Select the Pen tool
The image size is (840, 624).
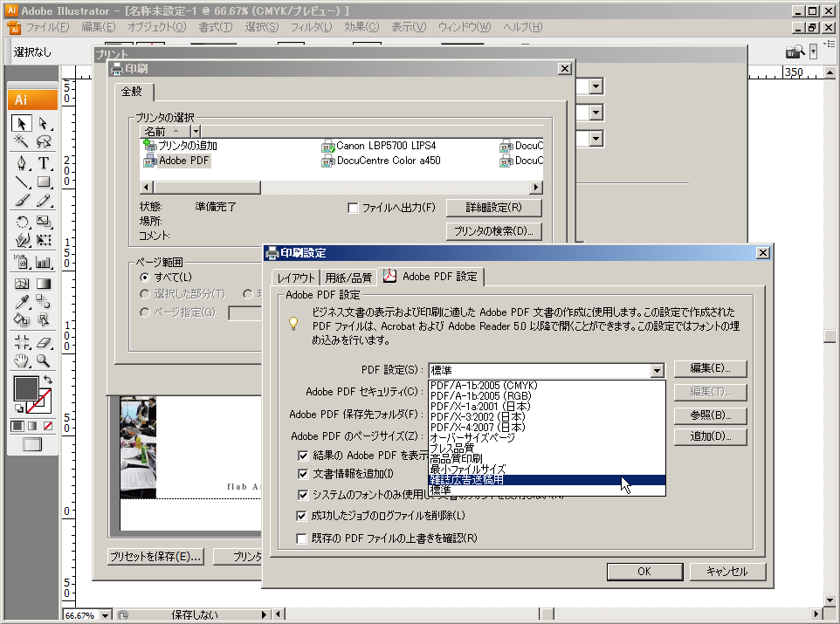[22, 163]
